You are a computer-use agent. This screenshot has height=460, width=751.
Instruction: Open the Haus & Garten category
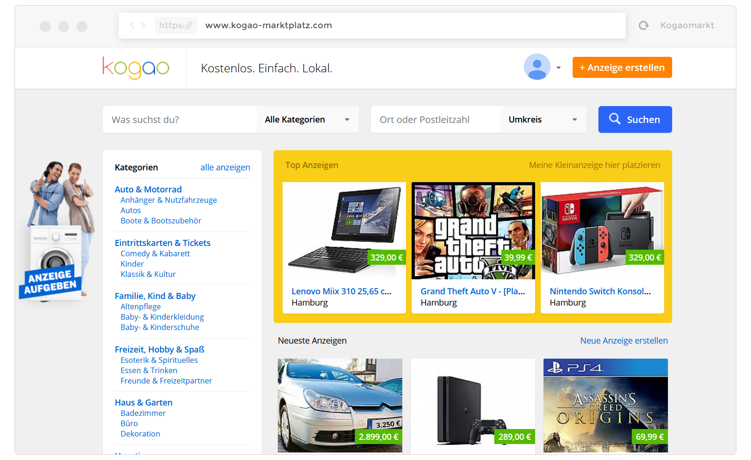144,403
